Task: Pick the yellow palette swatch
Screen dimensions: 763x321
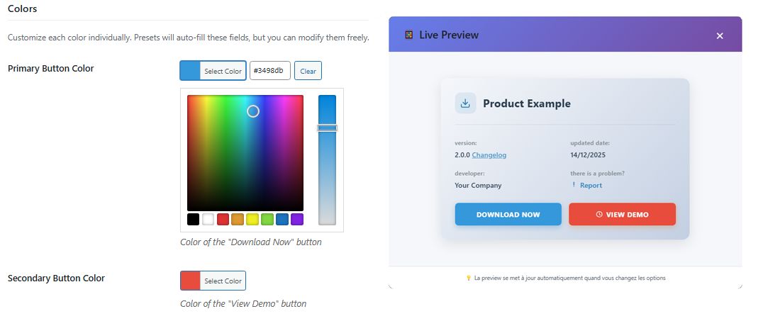Action: (252, 220)
